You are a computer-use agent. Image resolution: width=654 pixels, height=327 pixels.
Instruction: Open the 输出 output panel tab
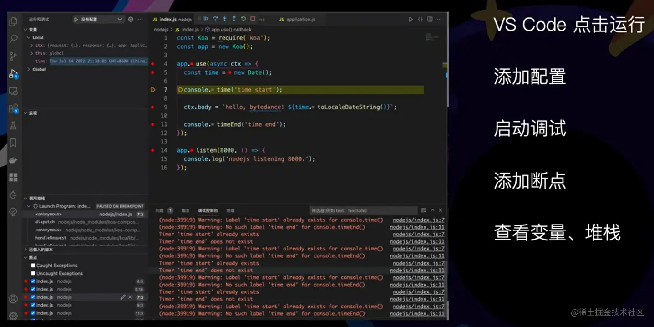185,210
